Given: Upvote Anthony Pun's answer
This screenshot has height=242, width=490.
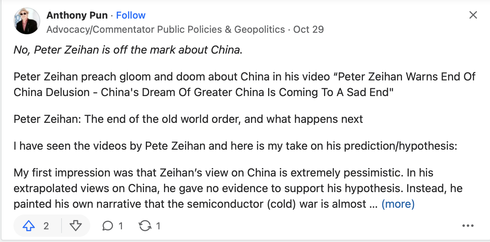Looking at the screenshot, I should [29, 226].
